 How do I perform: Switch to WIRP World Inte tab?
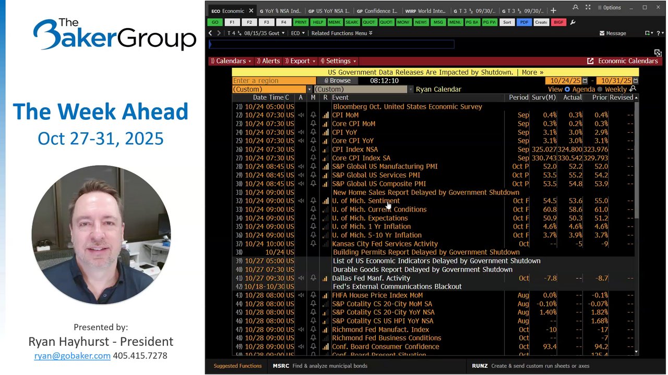(425, 10)
